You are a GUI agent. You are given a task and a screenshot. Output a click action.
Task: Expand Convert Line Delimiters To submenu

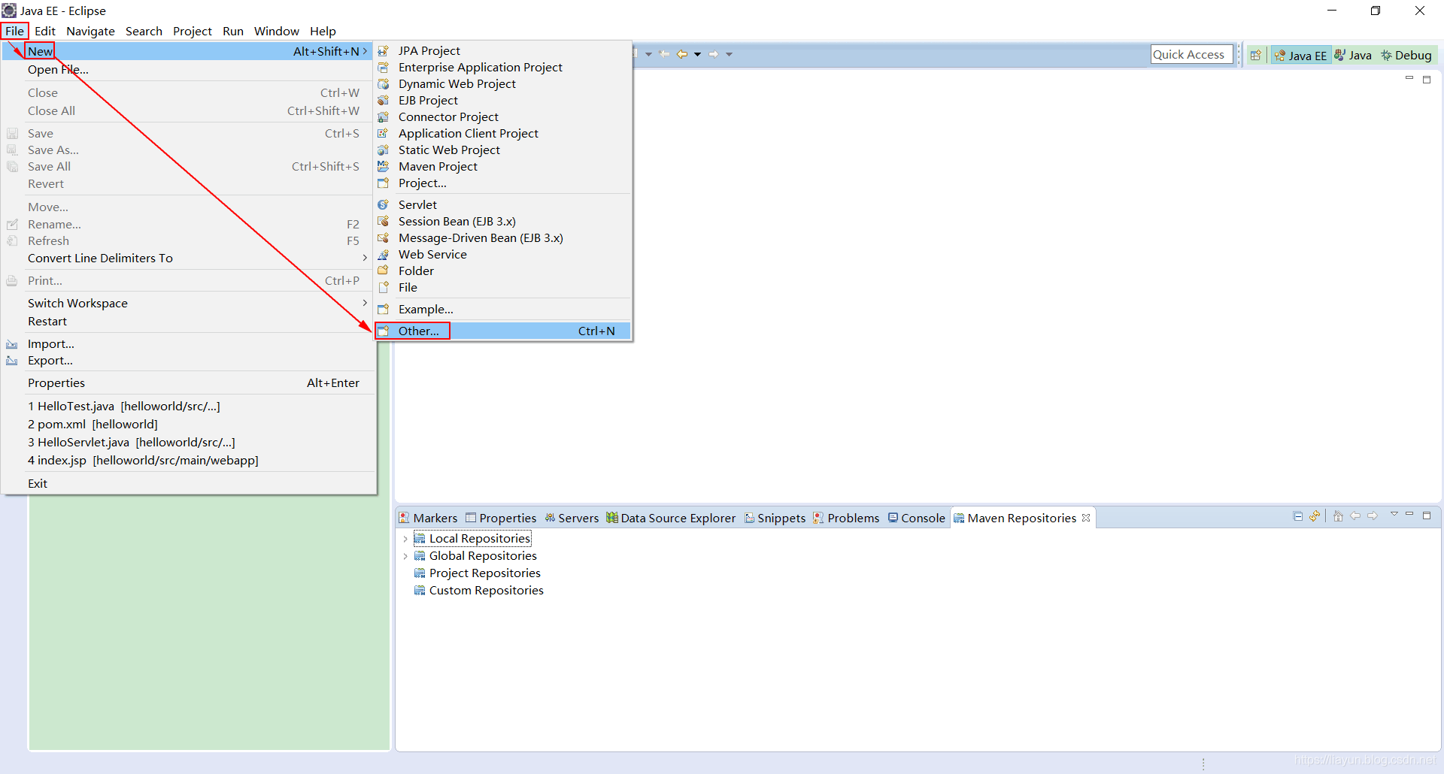188,258
